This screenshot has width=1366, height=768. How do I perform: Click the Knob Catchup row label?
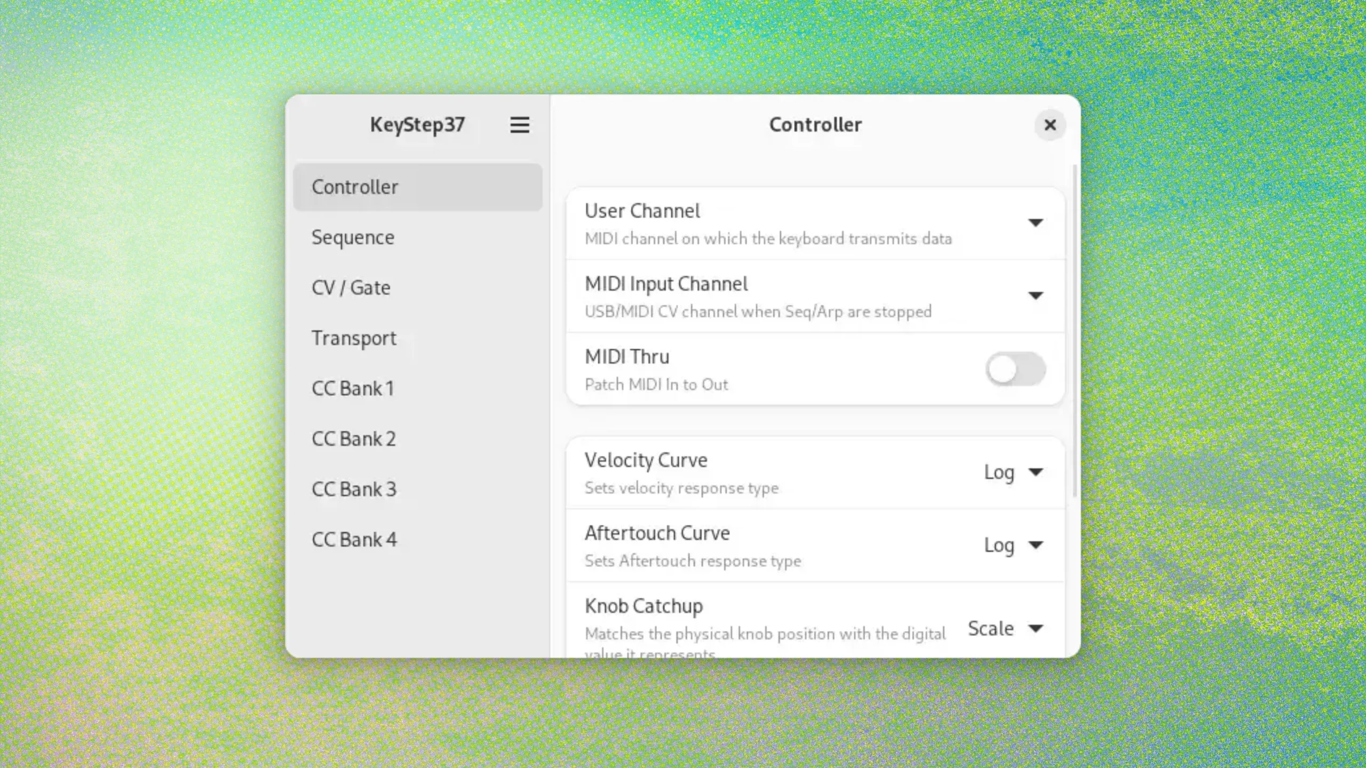click(x=644, y=606)
